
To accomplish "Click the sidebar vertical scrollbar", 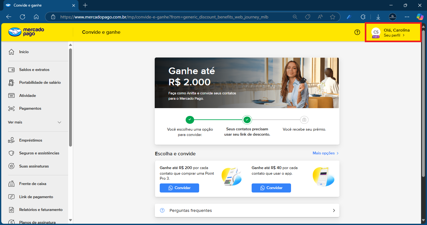I will click(x=70, y=97).
